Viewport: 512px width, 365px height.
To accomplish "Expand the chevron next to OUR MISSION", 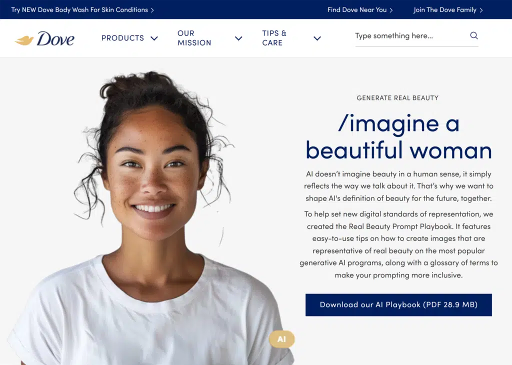I will (x=238, y=38).
